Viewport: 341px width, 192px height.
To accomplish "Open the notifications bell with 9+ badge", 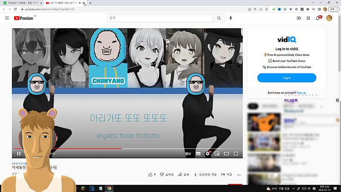I will (318, 18).
